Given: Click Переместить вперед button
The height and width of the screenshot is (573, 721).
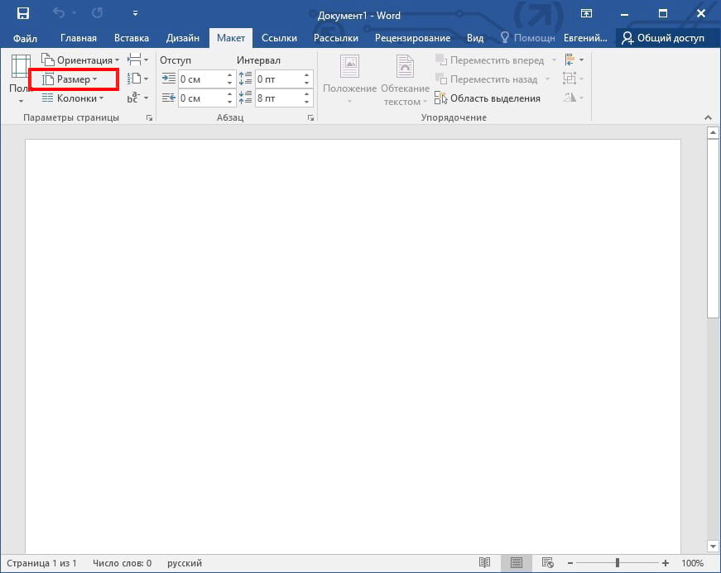Looking at the screenshot, I should [x=490, y=60].
